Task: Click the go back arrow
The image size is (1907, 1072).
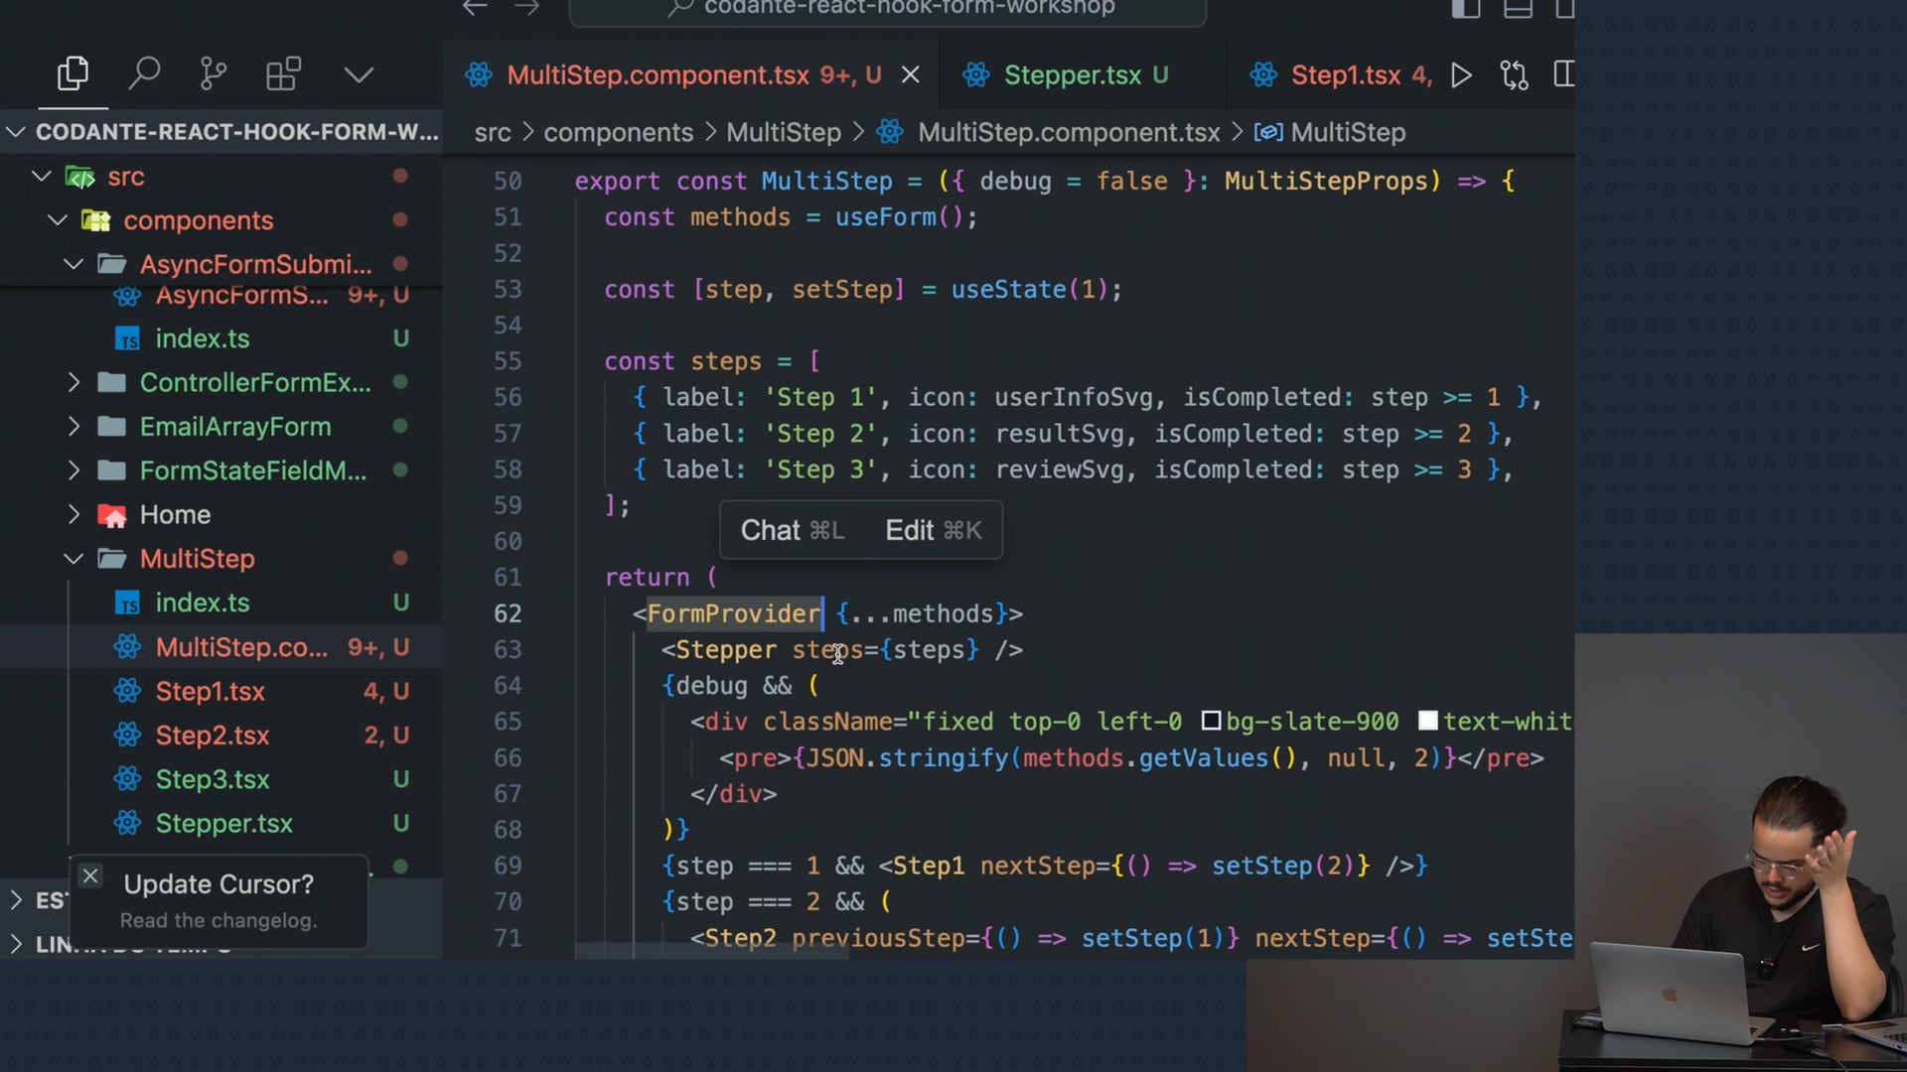Action: click(475, 8)
